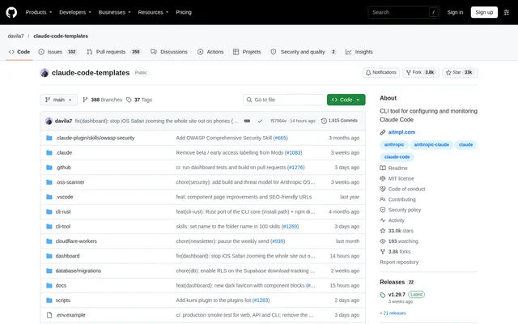Expand the Products menu
The image size is (518, 324).
pos(39,12)
